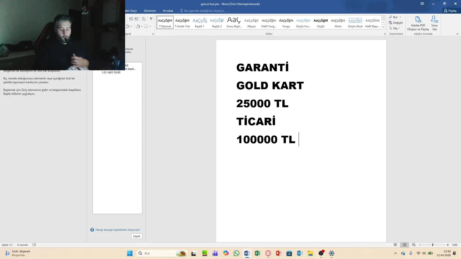Click Hangi dosyayı kaydetmek istiyorum link

pos(117,230)
